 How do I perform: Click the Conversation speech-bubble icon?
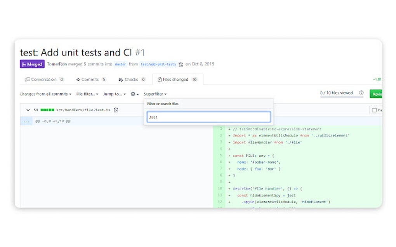click(27, 80)
